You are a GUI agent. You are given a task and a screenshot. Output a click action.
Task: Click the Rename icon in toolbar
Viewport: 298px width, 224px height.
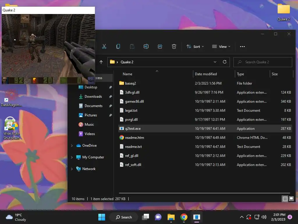146,46
